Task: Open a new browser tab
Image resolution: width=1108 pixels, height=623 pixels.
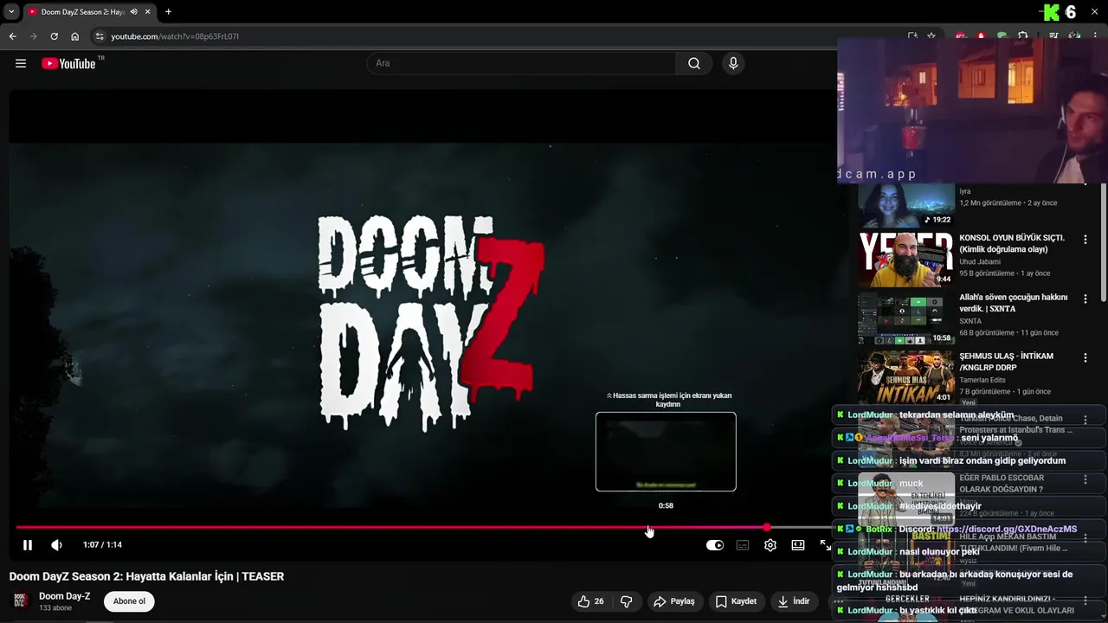Action: coord(168,12)
